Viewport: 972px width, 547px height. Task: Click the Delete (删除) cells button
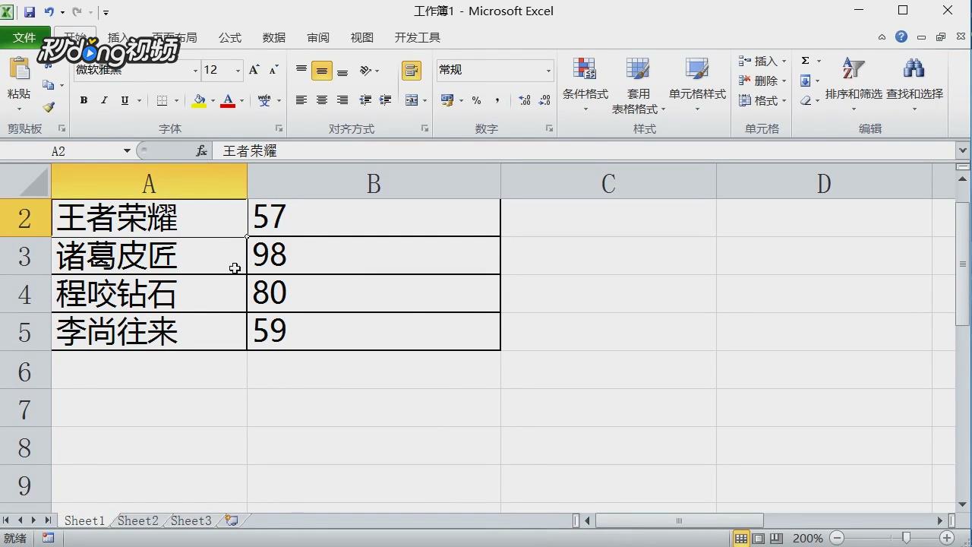click(x=759, y=81)
